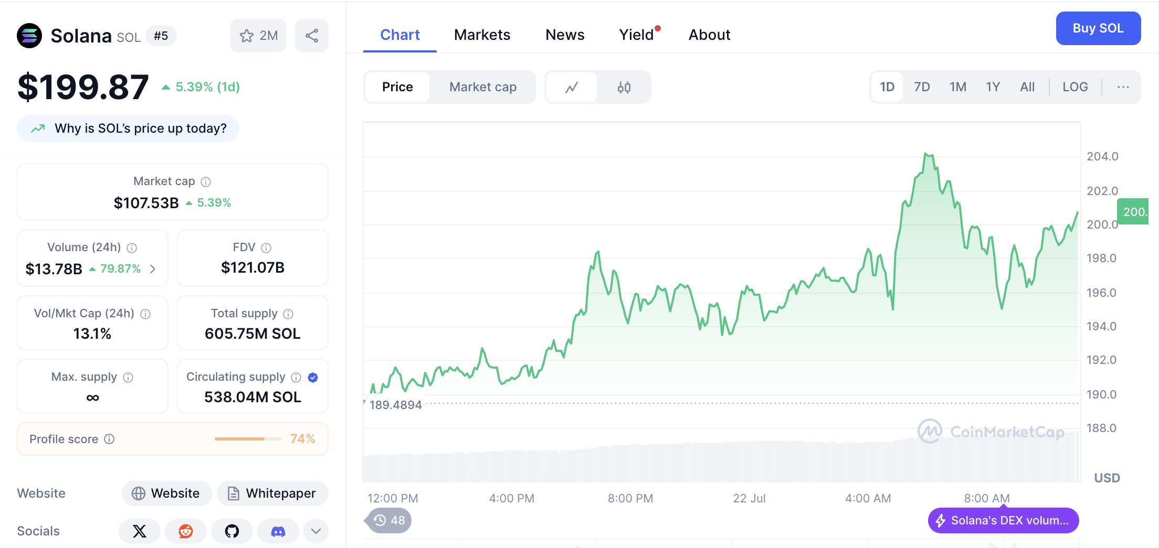Select the 7D time range
Screen dimensions: 1159x548
tap(922, 87)
